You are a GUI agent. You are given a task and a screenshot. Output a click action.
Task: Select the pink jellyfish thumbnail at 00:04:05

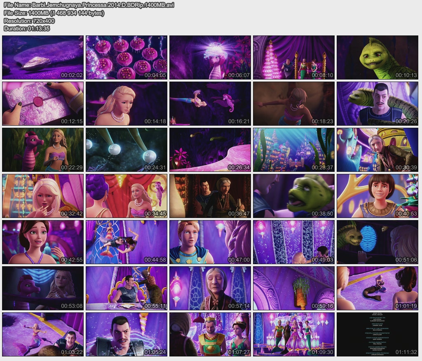point(127,57)
